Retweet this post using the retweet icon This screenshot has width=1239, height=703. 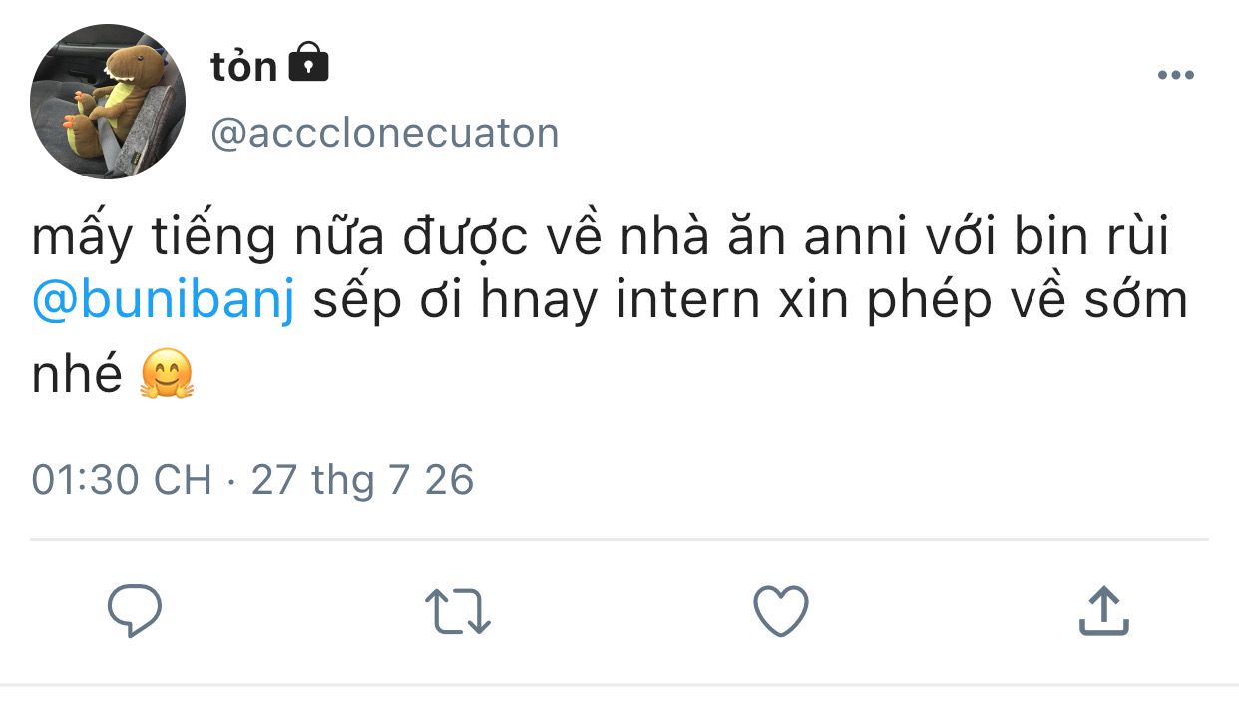click(458, 610)
